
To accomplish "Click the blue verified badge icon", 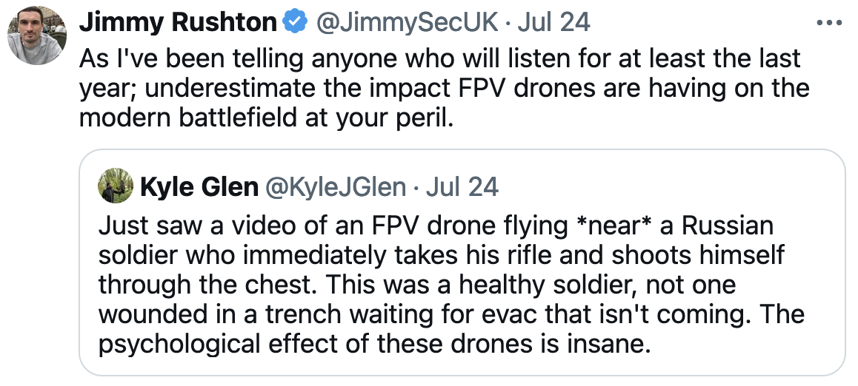I will 296,23.
